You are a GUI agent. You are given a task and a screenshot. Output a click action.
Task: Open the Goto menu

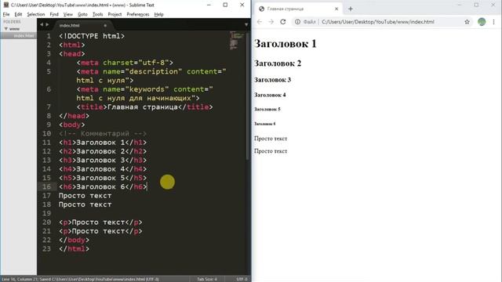[x=82, y=14]
